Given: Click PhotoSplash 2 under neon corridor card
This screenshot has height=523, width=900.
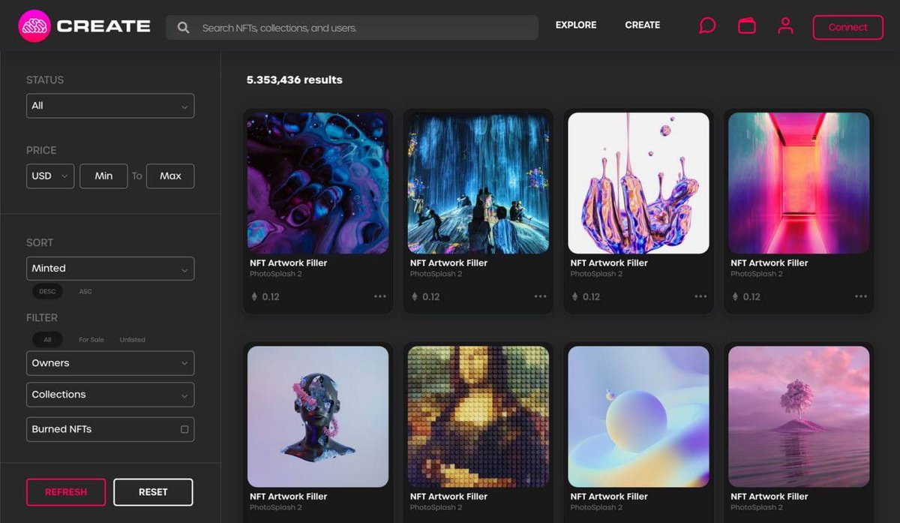Looking at the screenshot, I should click(x=757, y=274).
